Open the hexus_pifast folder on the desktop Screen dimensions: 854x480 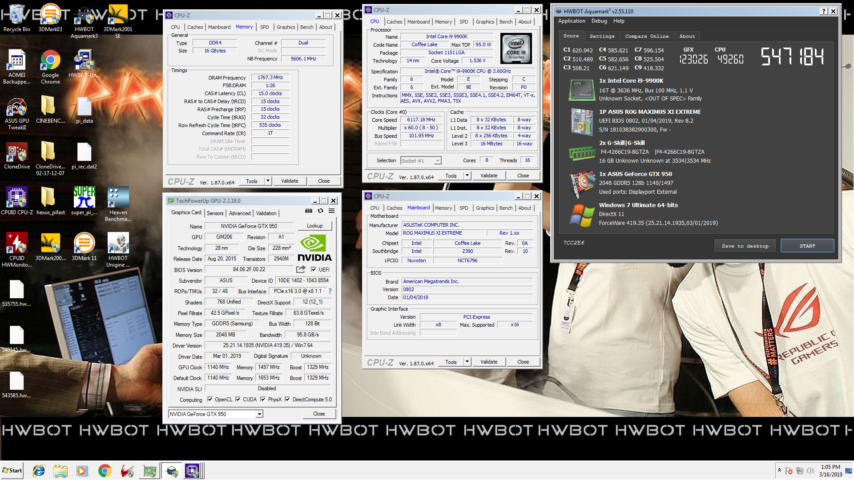[x=50, y=201]
